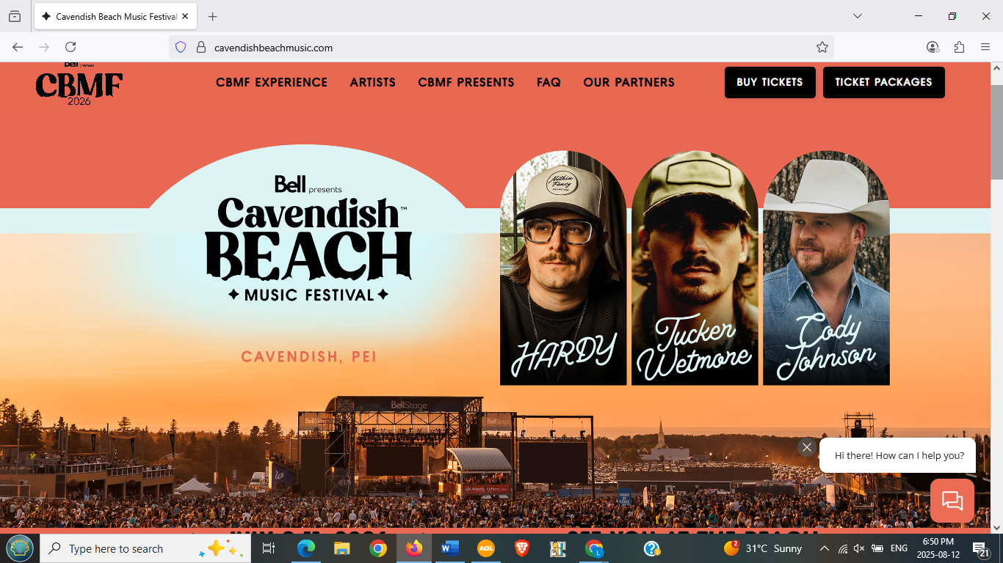This screenshot has width=1003, height=563.
Task: Click the ENG language indicator
Action: coord(899,548)
